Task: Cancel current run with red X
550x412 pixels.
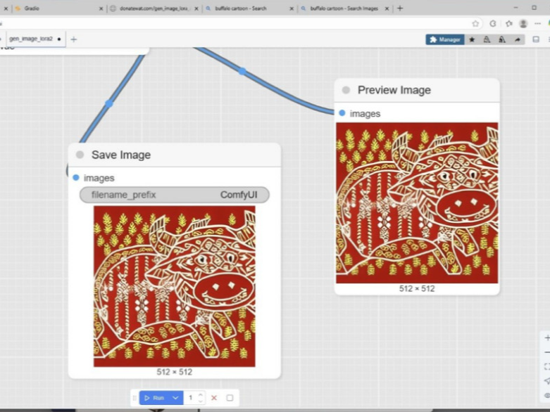Action: point(214,398)
